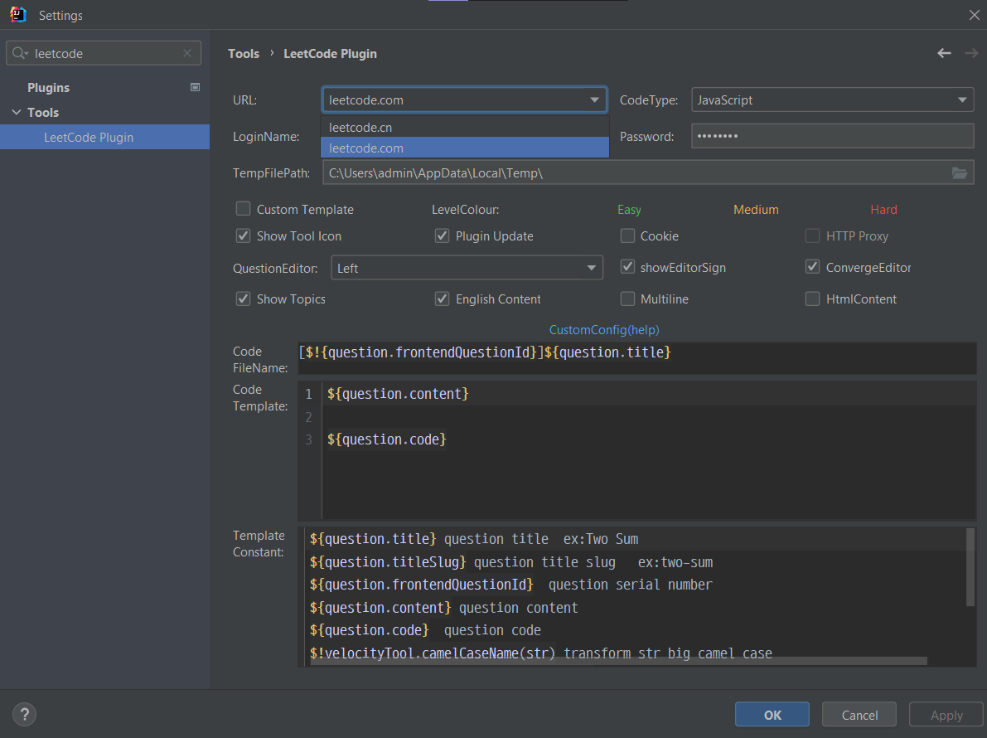Click ${question.titleSlug} constant line
The height and width of the screenshot is (738, 987).
coord(511,561)
